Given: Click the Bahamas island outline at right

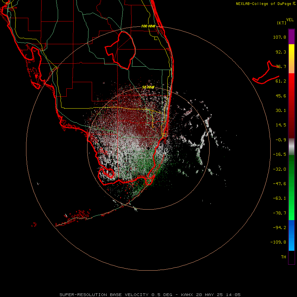Looking at the screenshot, I should tap(266, 73).
